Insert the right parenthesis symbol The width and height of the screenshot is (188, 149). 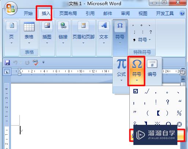[167, 113]
